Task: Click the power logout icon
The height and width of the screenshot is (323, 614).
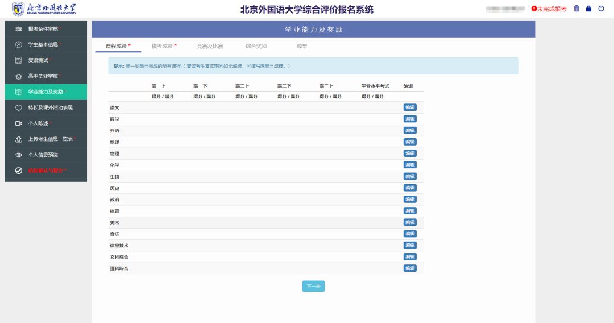Action: pos(601,9)
